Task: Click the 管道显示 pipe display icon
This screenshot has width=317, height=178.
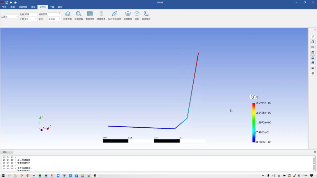Action: (146, 16)
